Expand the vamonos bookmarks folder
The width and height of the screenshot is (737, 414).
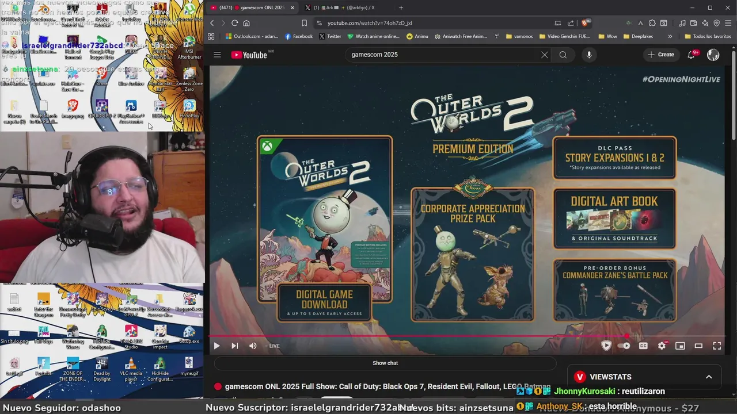pos(519,36)
